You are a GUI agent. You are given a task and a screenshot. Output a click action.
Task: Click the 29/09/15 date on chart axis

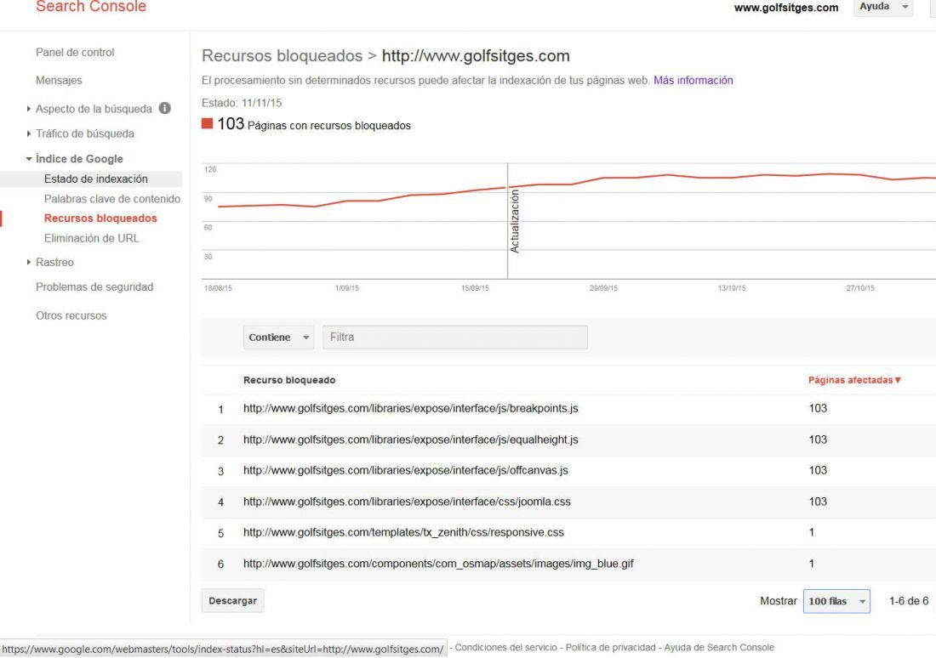(x=603, y=288)
